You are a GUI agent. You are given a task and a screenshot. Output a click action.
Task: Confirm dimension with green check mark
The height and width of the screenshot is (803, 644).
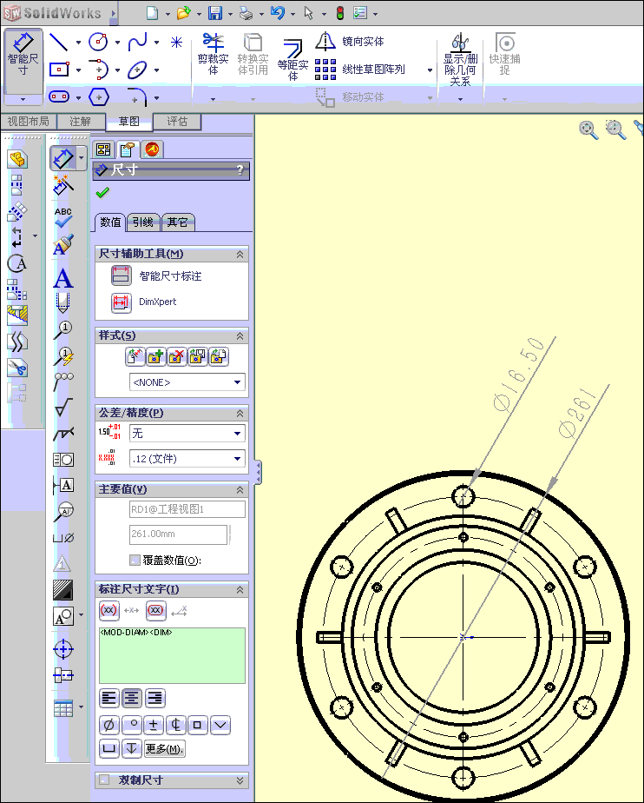coord(102,193)
